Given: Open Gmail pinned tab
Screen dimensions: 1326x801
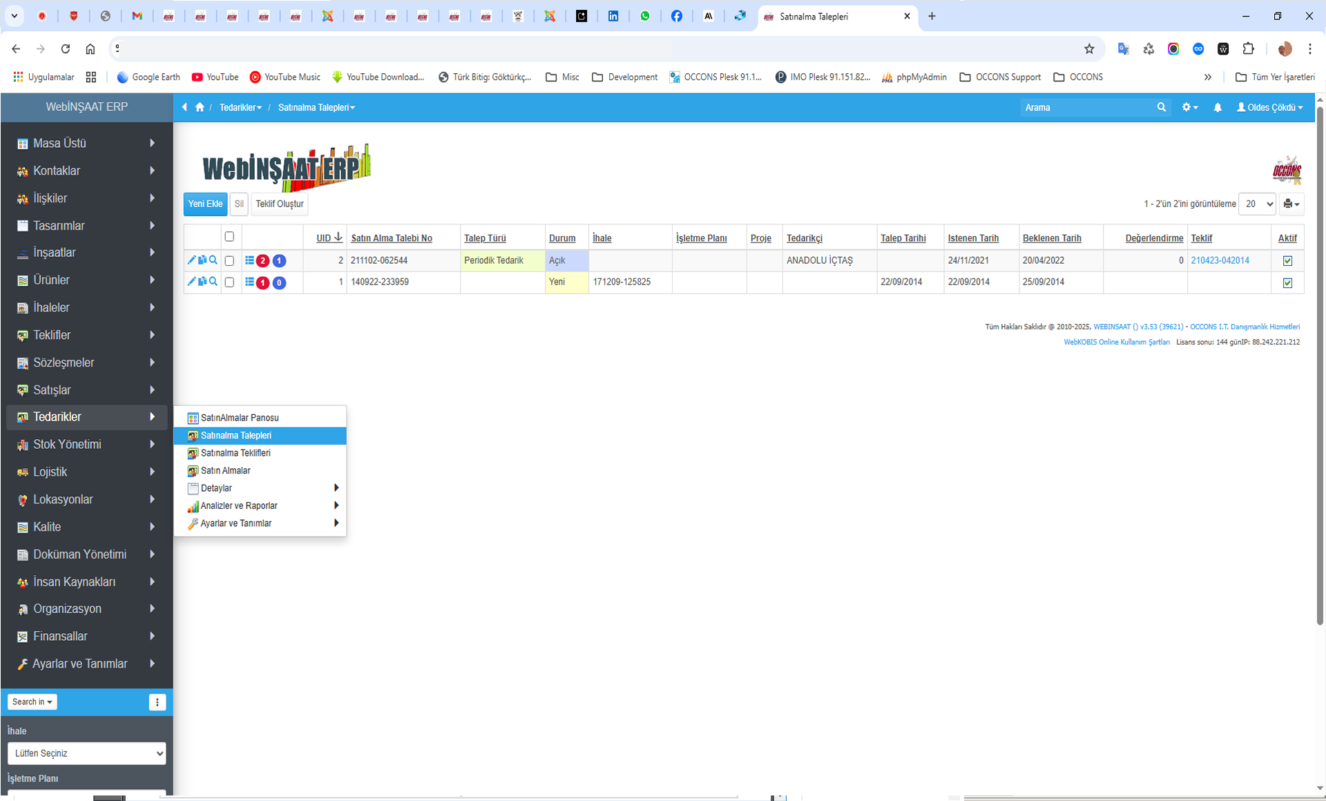Looking at the screenshot, I should 137,16.
